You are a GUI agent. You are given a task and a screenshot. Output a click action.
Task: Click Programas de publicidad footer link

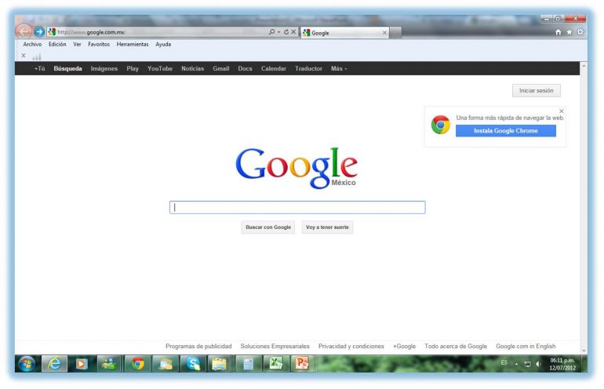tap(198, 346)
